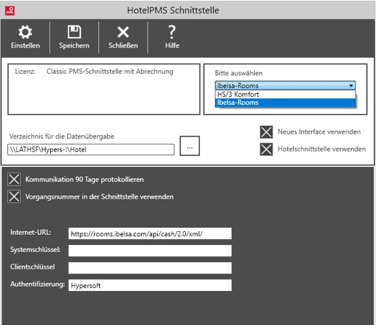The width and height of the screenshot is (377, 325).
Task: Open Einstellen via the gear icon
Action: [x=25, y=32]
